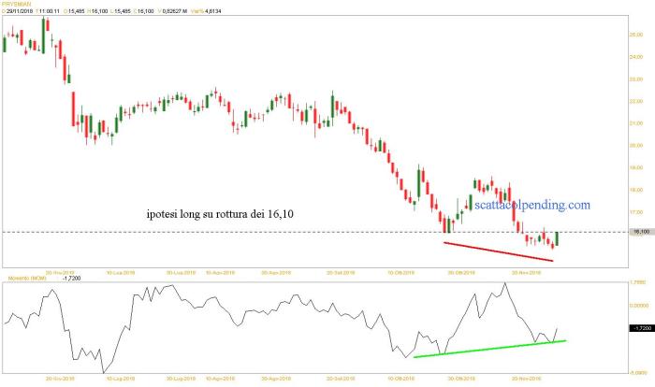The height and width of the screenshot is (387, 655).
Task: Select the open price 15,485
Action: pyautogui.click(x=76, y=11)
